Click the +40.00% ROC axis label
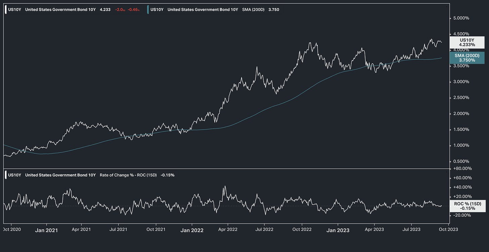The width and height of the screenshot is (489, 252). (x=462, y=187)
